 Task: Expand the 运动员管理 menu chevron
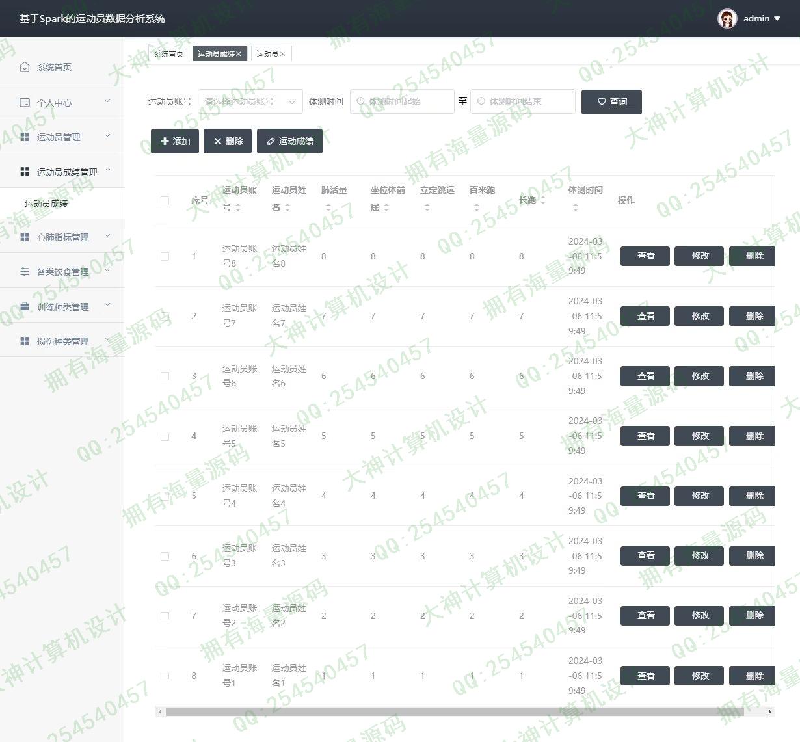coord(108,136)
